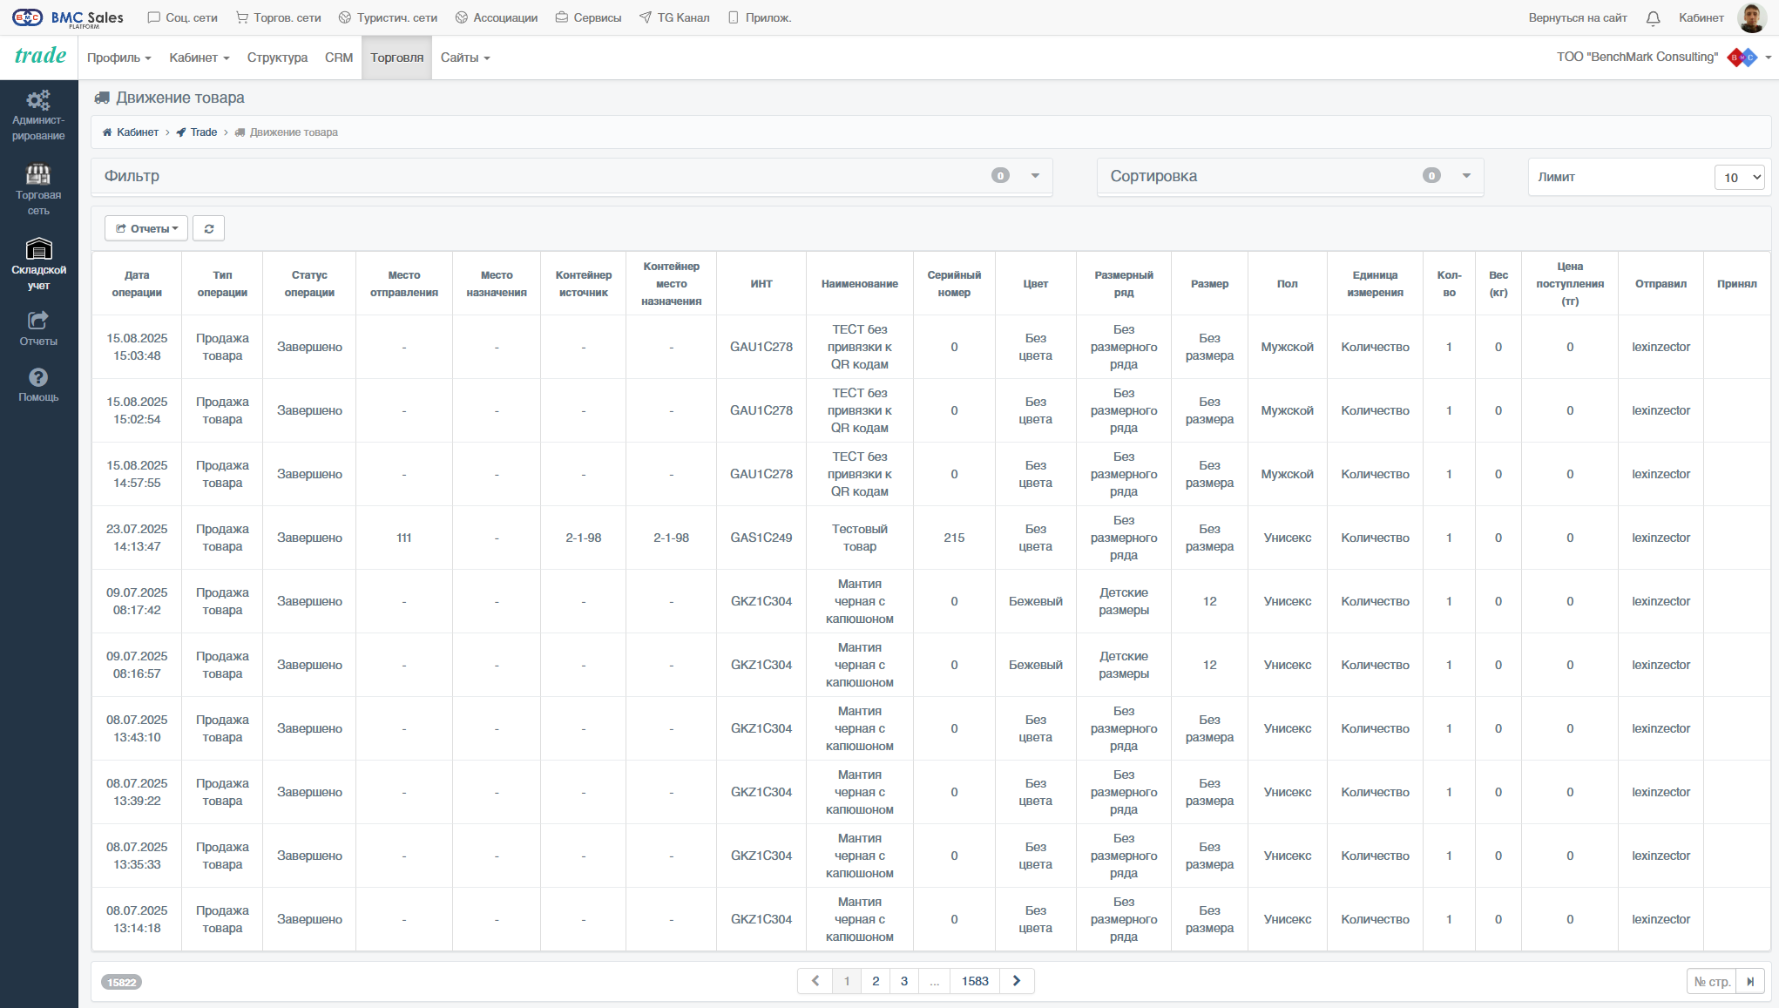This screenshot has width=1779, height=1008.
Task: Open Торговая сеть store icon
Action: click(38, 173)
